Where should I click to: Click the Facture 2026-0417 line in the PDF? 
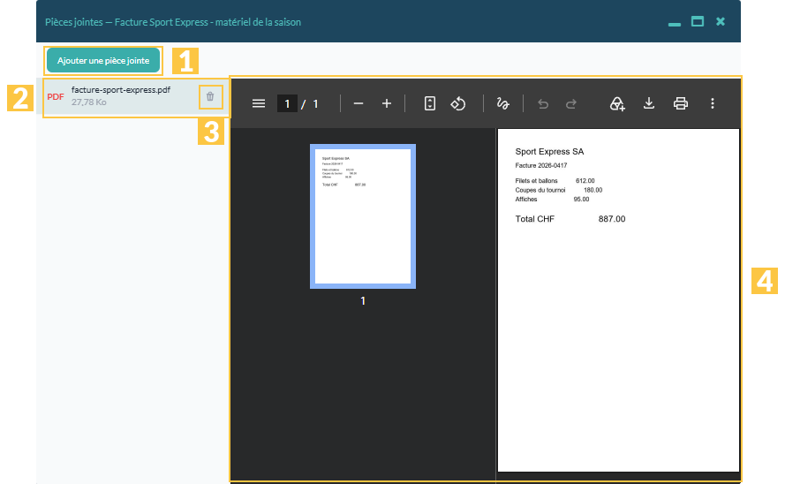coord(541,165)
